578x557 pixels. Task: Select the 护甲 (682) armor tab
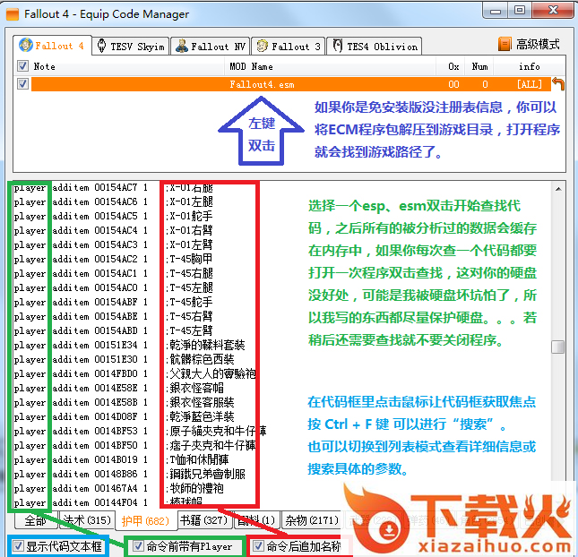coord(145,520)
